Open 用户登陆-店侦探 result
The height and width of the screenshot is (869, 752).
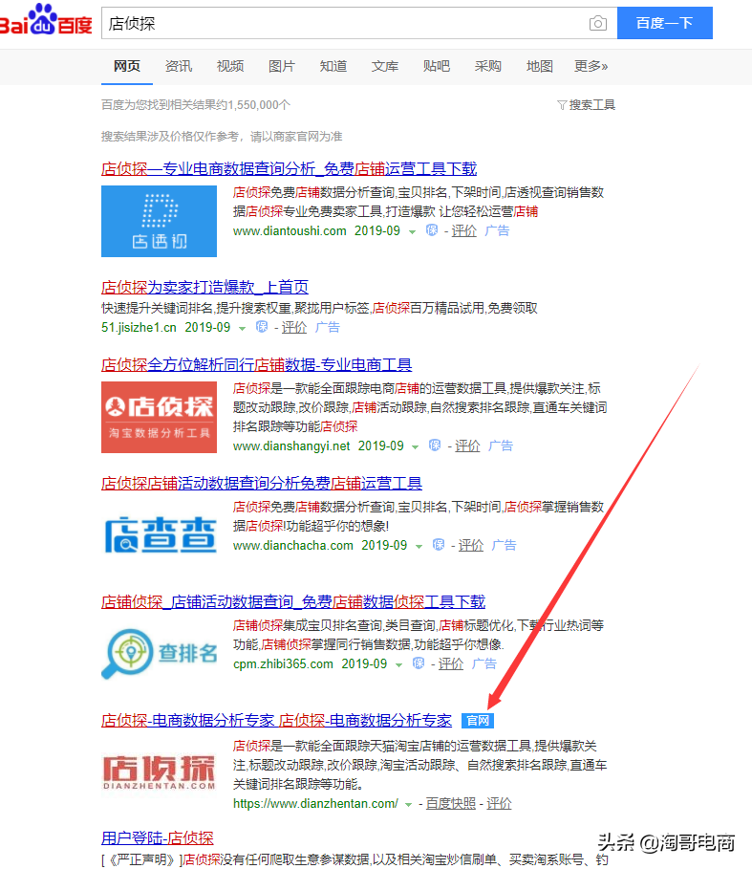pos(158,838)
